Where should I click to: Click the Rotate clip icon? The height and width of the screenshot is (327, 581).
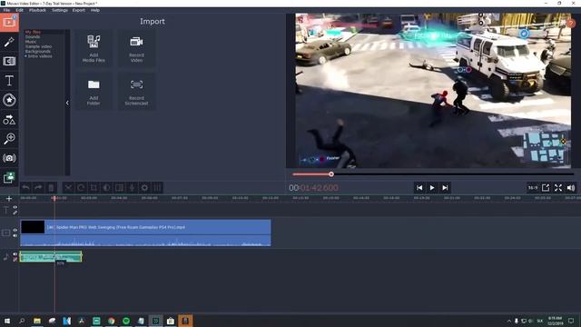point(81,188)
